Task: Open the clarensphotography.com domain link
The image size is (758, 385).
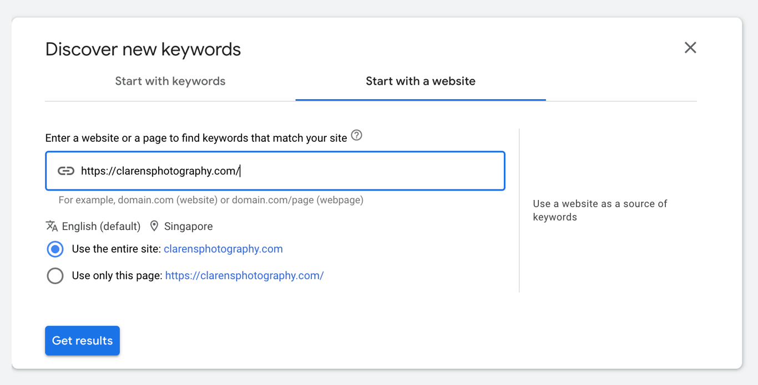Action: pyautogui.click(x=223, y=249)
